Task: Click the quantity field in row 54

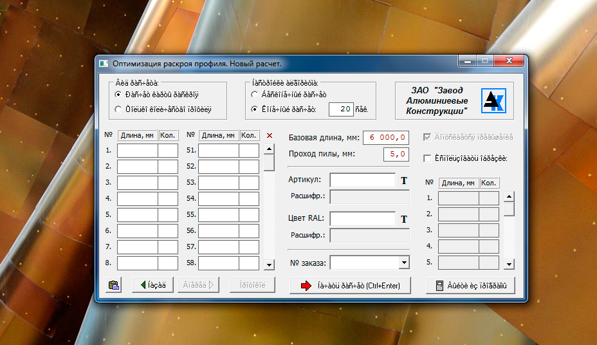Action: (x=249, y=199)
